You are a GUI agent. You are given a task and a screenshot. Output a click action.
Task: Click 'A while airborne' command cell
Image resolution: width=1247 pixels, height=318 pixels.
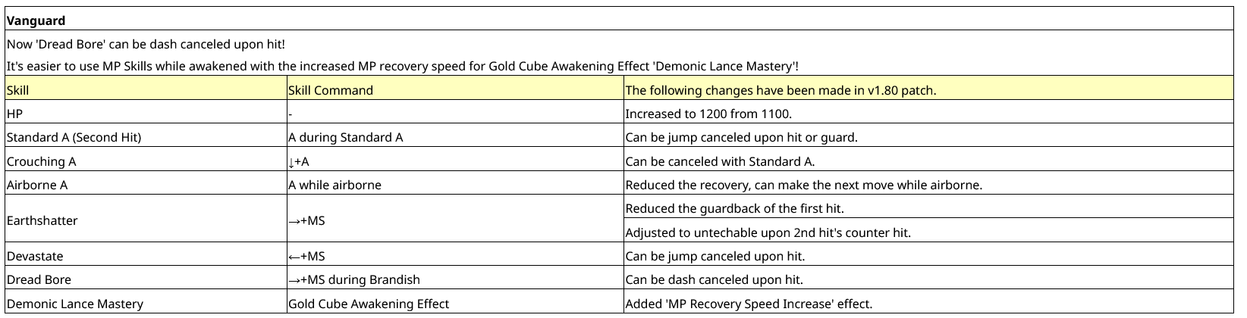(x=455, y=184)
